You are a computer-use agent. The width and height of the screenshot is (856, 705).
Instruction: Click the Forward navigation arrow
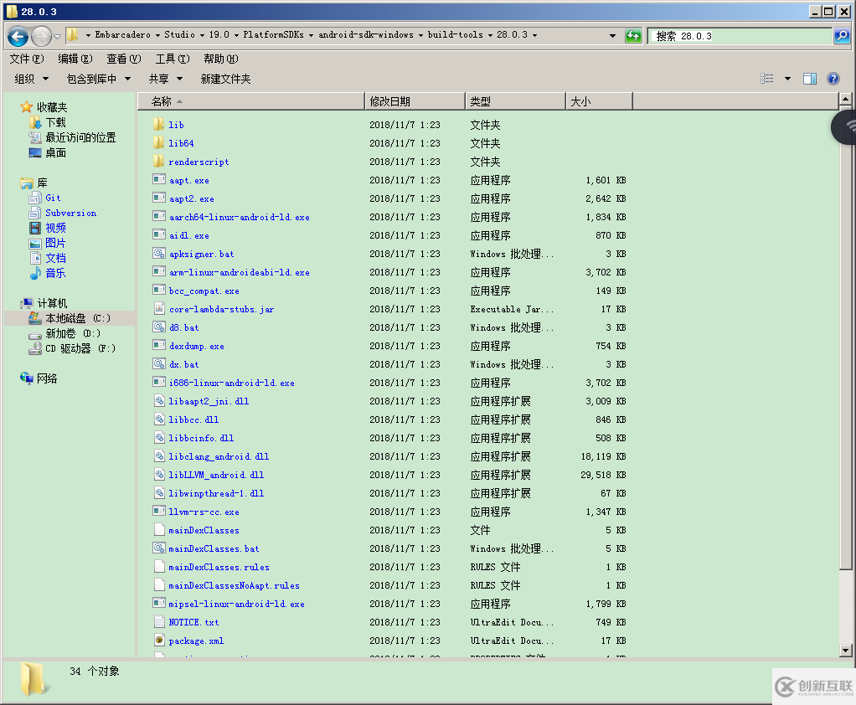41,35
